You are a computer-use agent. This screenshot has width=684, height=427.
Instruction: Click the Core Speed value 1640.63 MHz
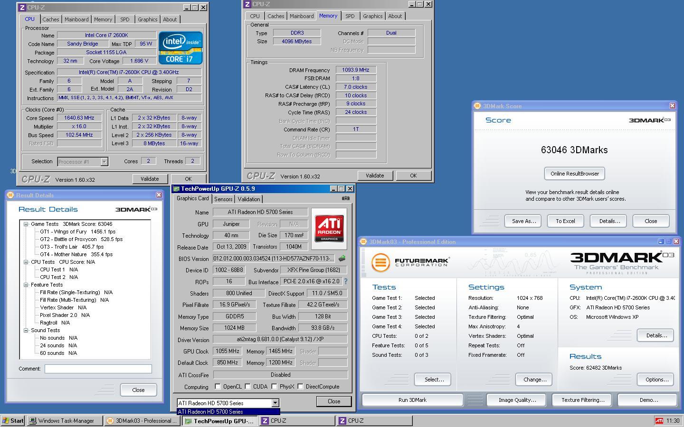(79, 118)
